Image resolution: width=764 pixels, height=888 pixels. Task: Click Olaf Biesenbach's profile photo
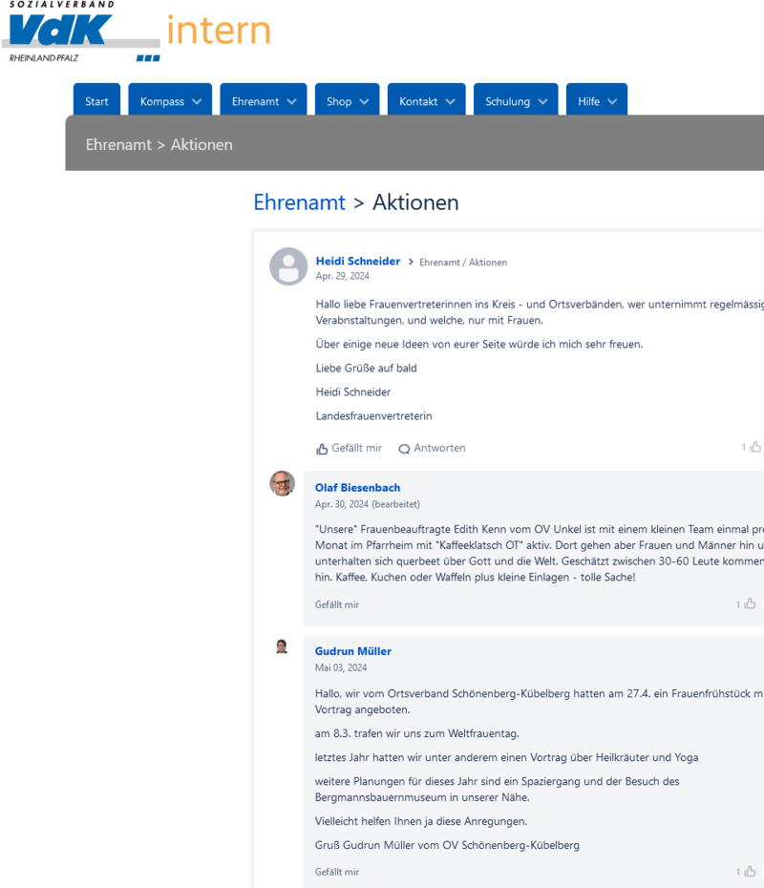click(x=282, y=484)
